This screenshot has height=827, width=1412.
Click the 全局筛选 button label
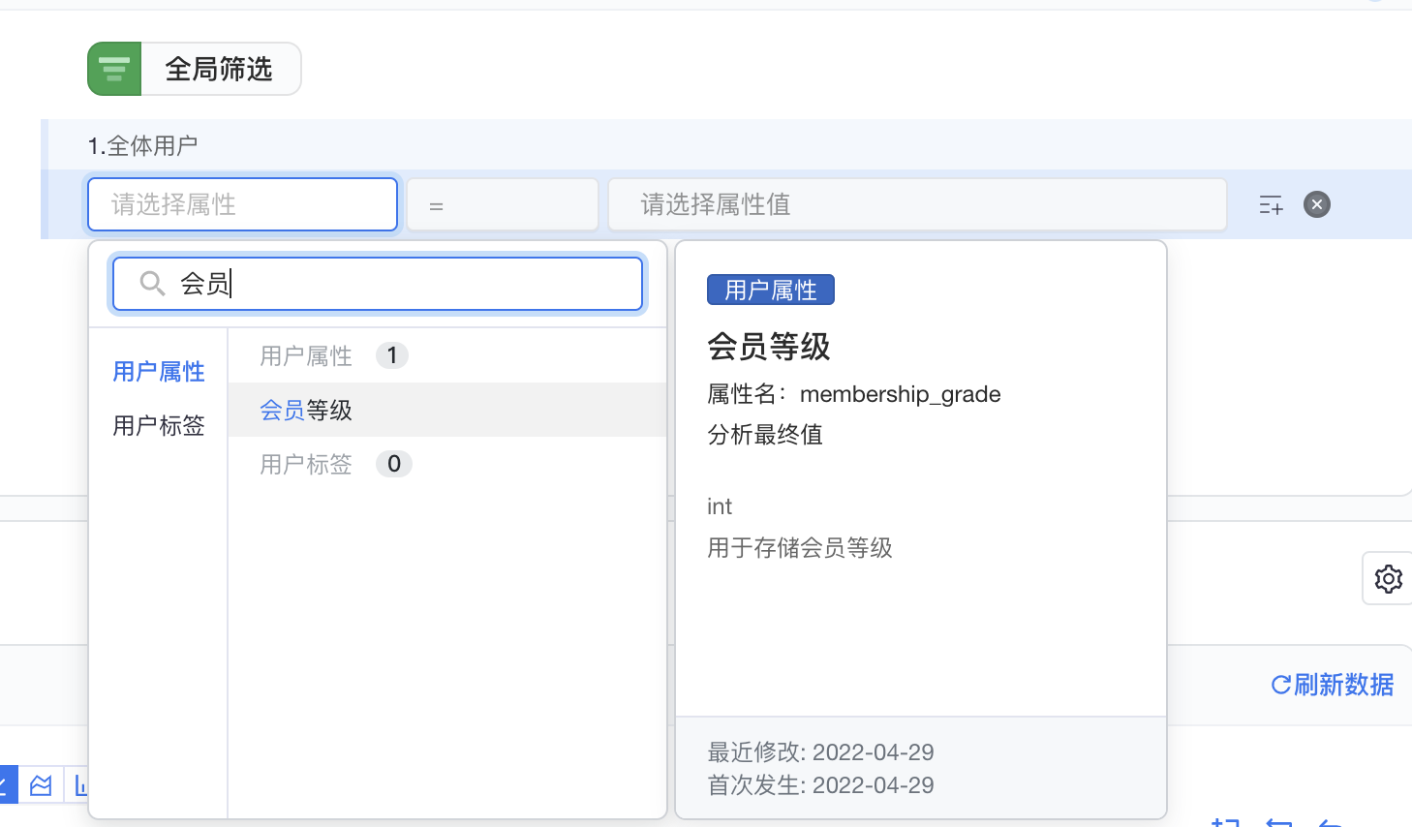(x=220, y=69)
